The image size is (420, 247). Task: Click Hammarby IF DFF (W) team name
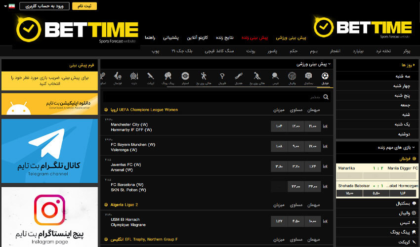coord(131,129)
